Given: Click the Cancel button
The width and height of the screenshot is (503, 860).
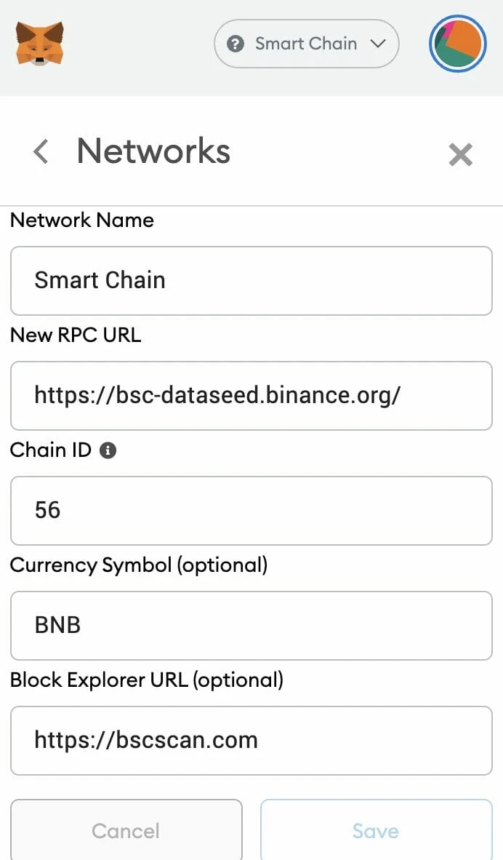Looking at the screenshot, I should [126, 831].
